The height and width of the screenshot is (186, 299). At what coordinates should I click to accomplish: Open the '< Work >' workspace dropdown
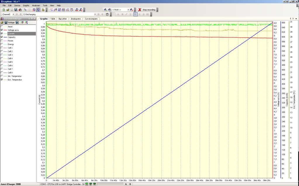click(127, 10)
